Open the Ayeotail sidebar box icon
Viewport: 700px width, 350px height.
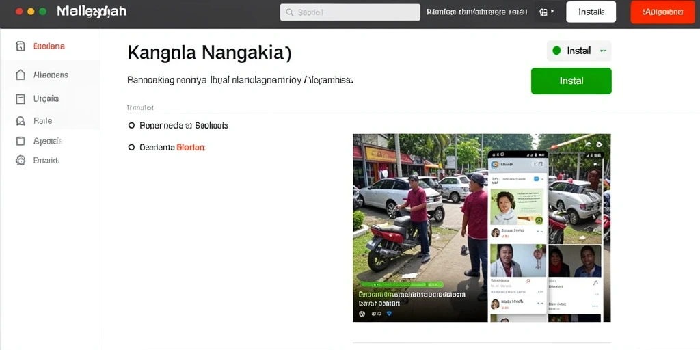(x=21, y=141)
